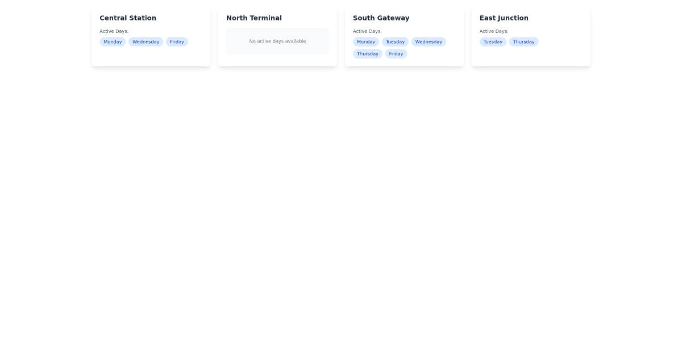Select Monday under Central Station
Image resolution: width=682 pixels, height=358 pixels.
click(x=113, y=41)
